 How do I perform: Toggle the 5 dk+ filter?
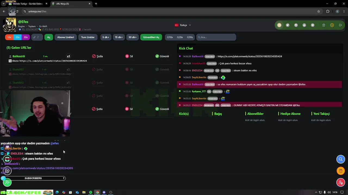click(x=105, y=37)
